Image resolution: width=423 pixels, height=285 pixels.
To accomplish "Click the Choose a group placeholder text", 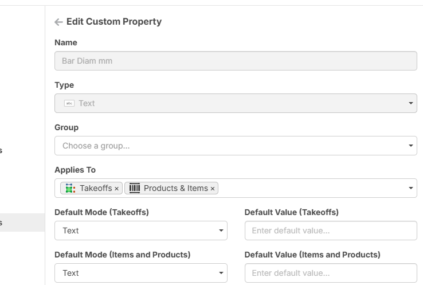I will coord(96,146).
